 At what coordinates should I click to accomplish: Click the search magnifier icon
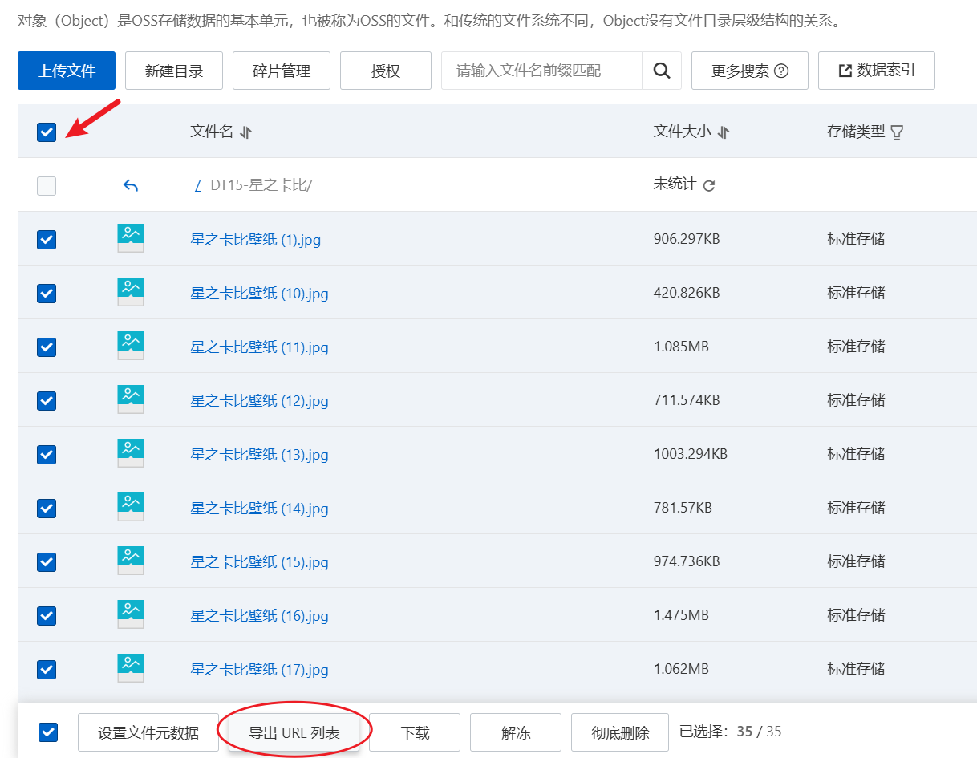[661, 71]
